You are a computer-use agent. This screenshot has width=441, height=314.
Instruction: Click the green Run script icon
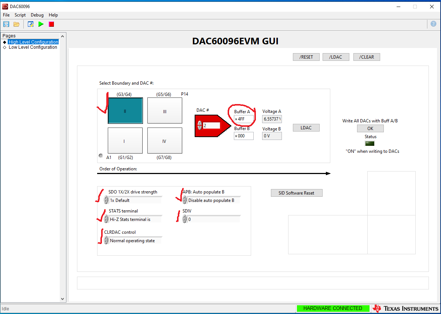coord(41,24)
